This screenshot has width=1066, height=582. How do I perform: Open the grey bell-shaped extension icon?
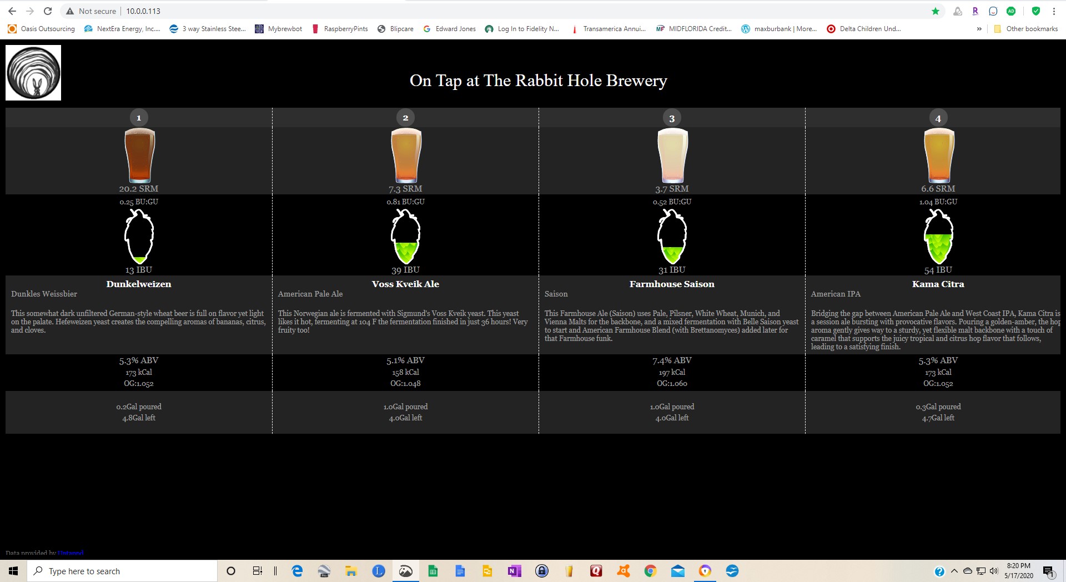(x=958, y=11)
